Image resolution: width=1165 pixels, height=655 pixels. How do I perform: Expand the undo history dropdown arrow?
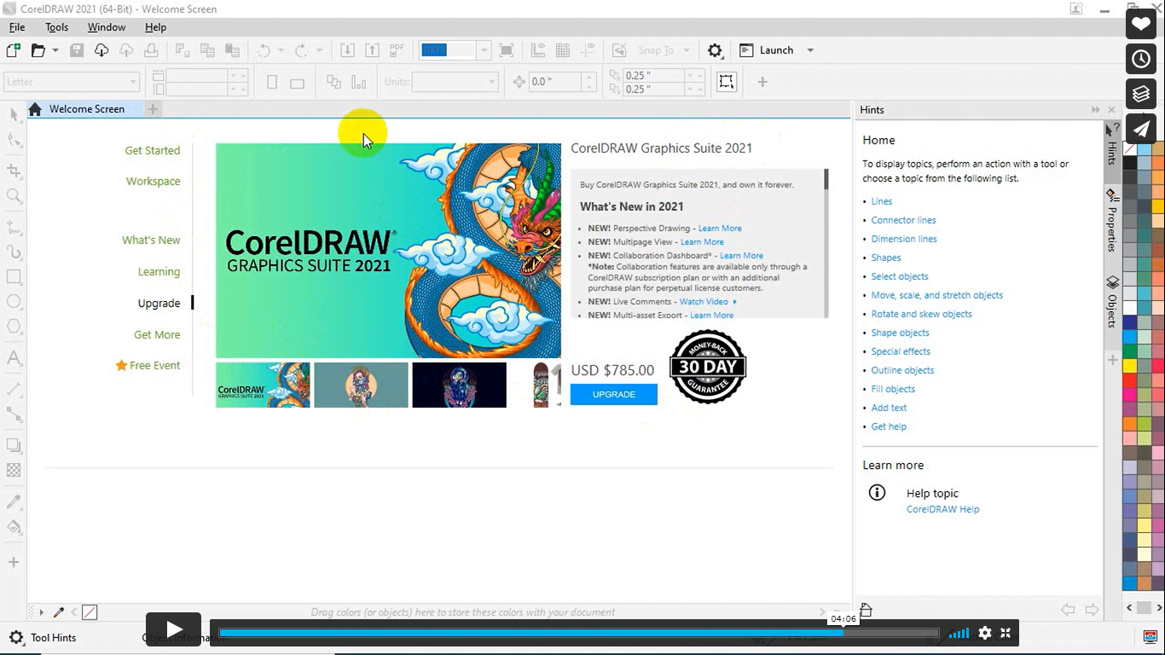(281, 50)
